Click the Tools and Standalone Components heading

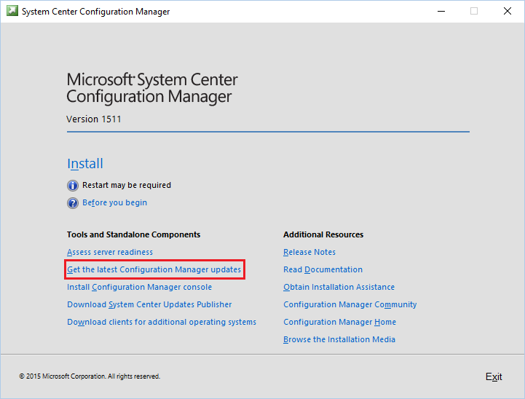(133, 234)
